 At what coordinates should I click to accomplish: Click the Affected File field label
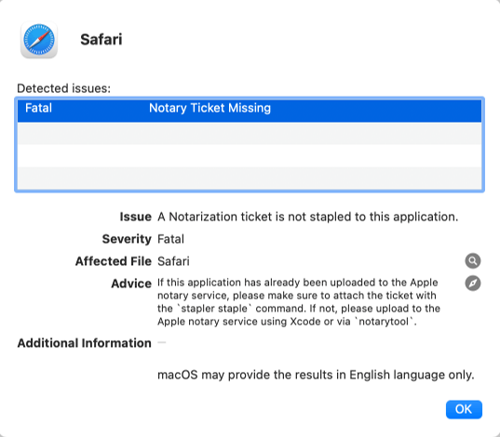(114, 261)
